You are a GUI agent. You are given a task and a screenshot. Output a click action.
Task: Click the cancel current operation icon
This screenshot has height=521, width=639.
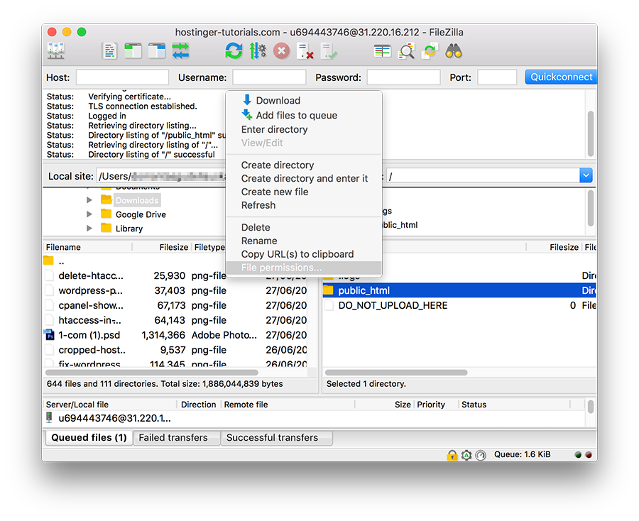[x=281, y=51]
